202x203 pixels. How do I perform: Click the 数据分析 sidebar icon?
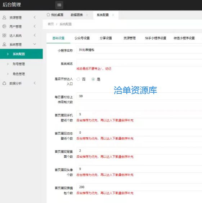4,83
